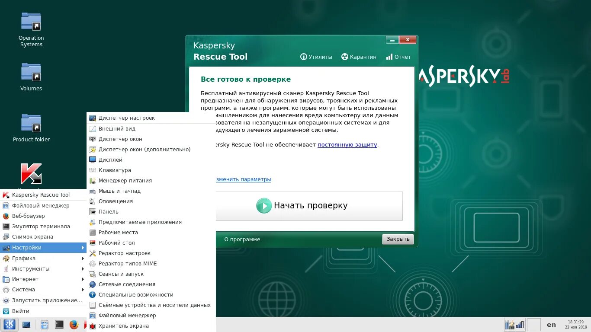This screenshot has height=332, width=591.
Task: Expand the Графика submenu
Action: click(x=43, y=259)
